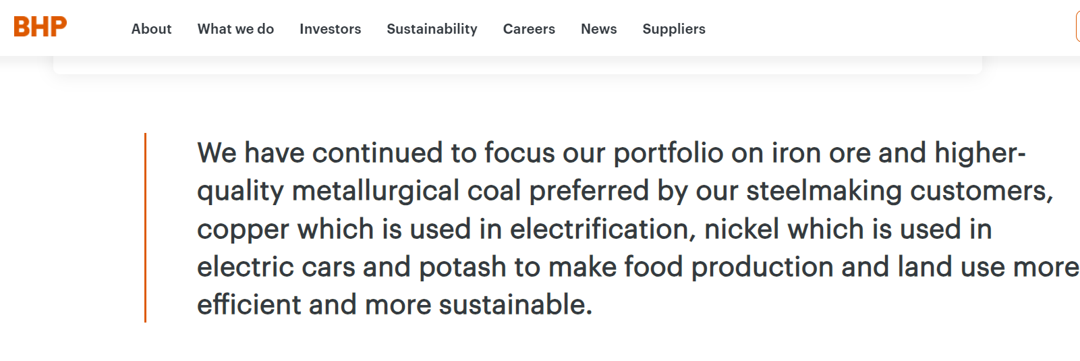
Task: Select Careers in the top navigation
Action: (529, 29)
